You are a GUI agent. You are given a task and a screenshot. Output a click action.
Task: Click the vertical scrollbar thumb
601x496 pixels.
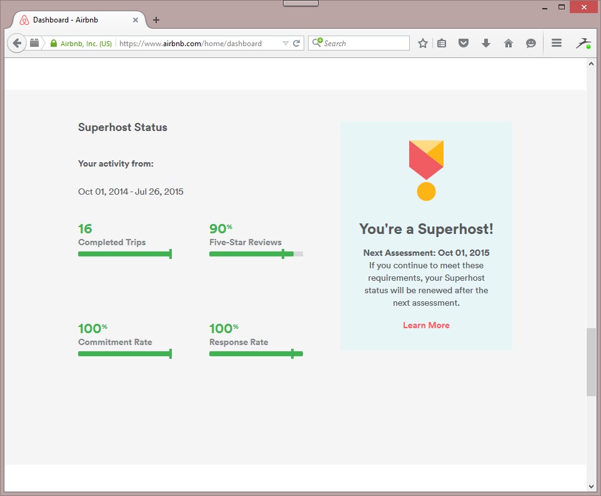tap(591, 362)
